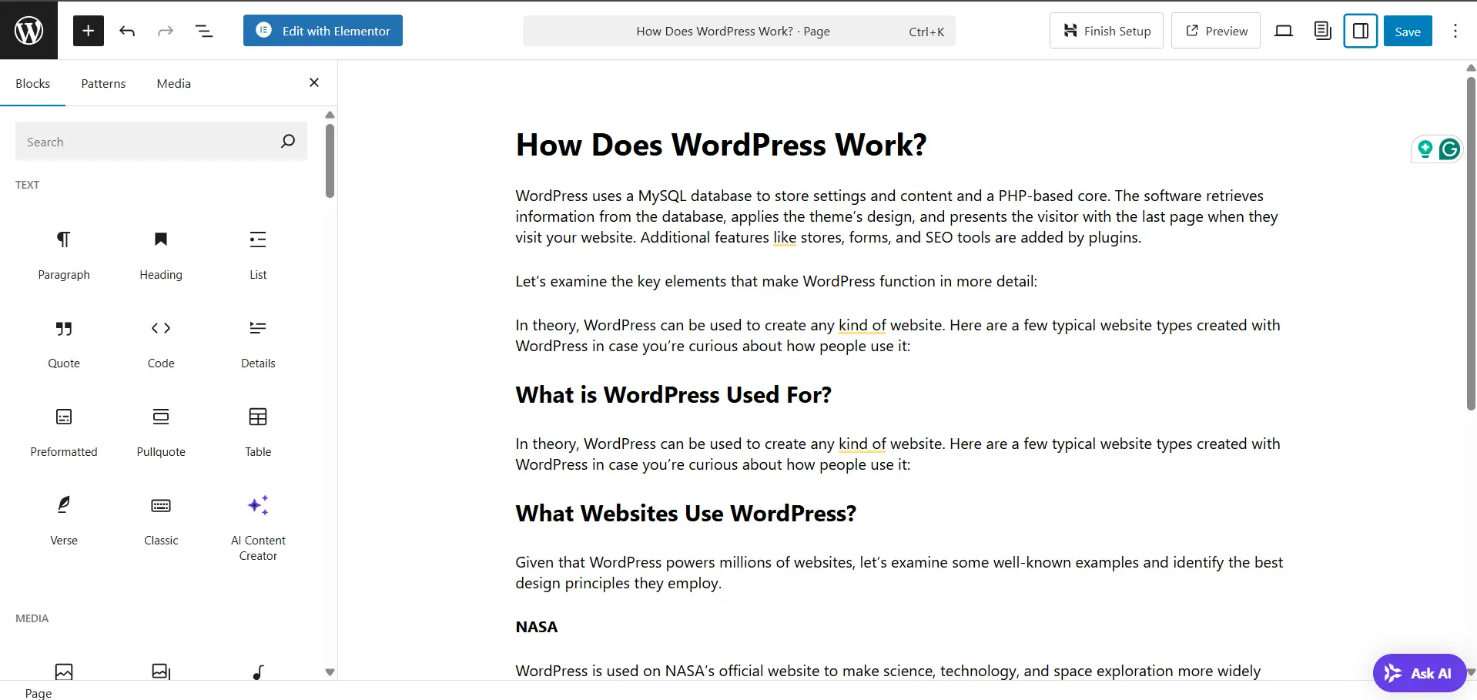This screenshot has height=700, width=1477.
Task: Open the document overview list view
Action: 204,31
